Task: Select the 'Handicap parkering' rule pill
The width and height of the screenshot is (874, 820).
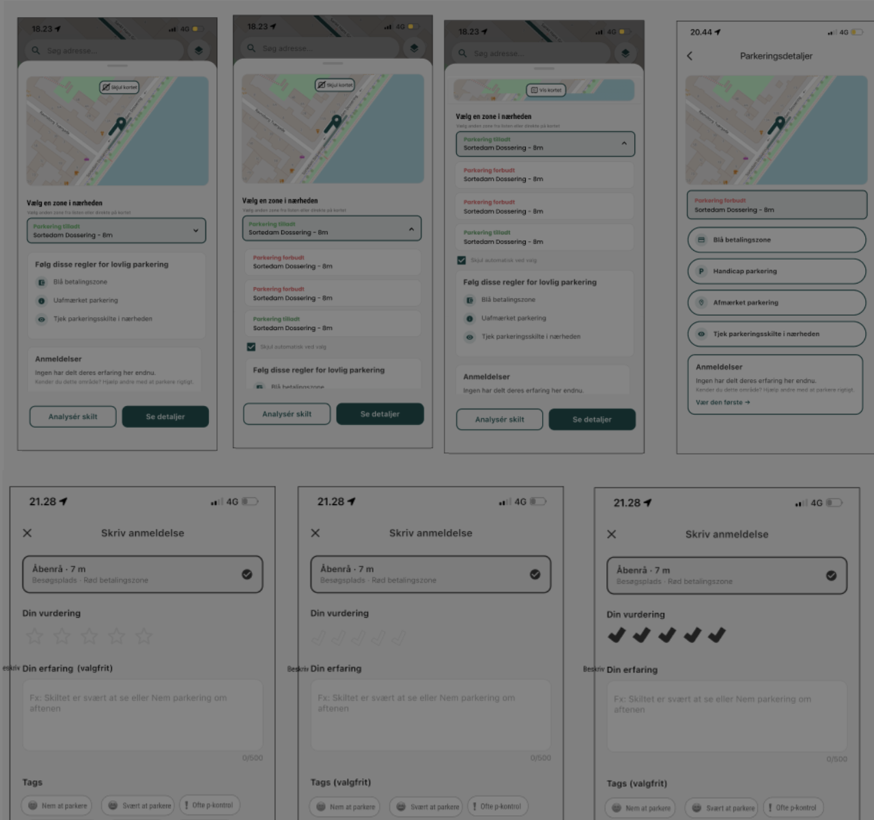Action: pos(776,271)
